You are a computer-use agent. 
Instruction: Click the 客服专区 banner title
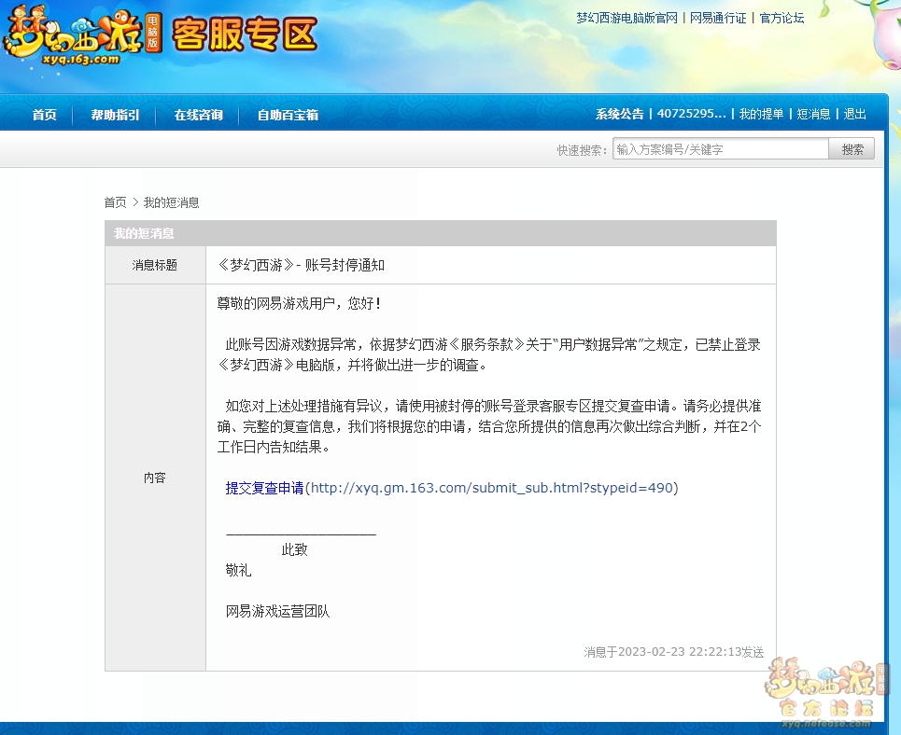tap(245, 35)
